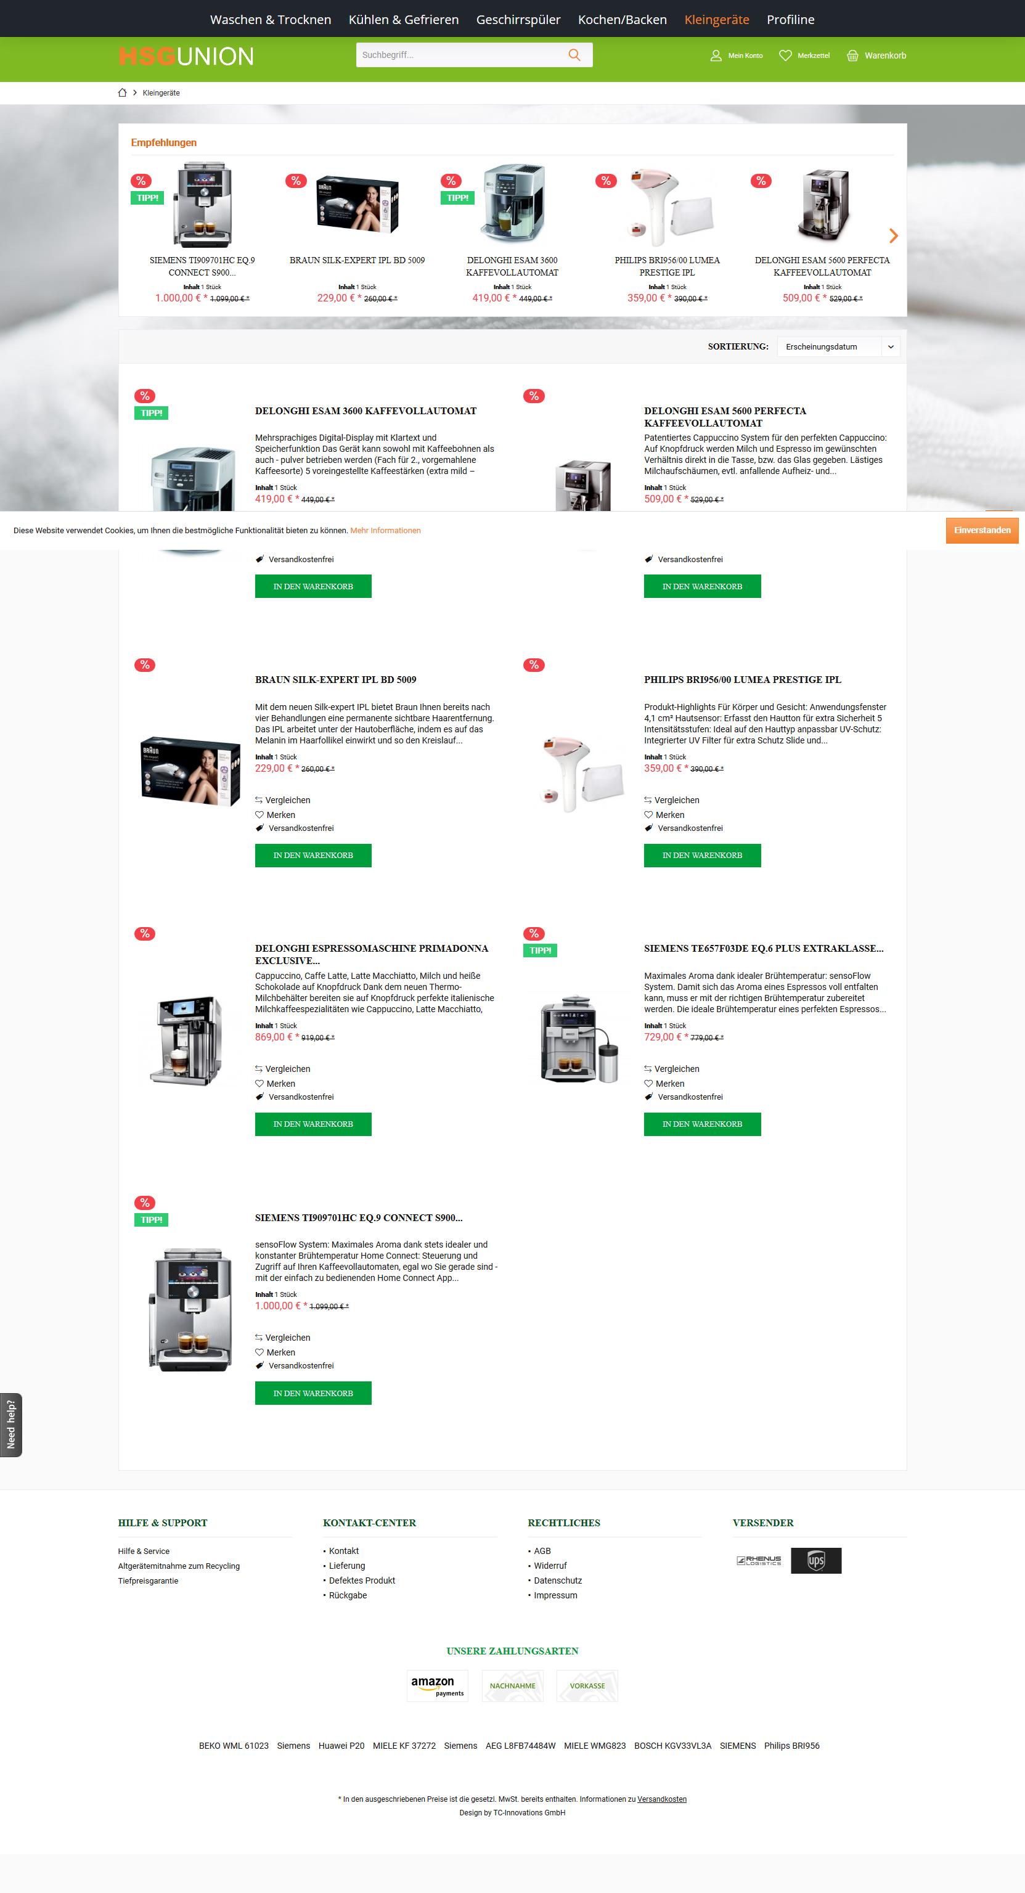Open Kleingeräte menu item
The image size is (1025, 1893).
pos(716,20)
